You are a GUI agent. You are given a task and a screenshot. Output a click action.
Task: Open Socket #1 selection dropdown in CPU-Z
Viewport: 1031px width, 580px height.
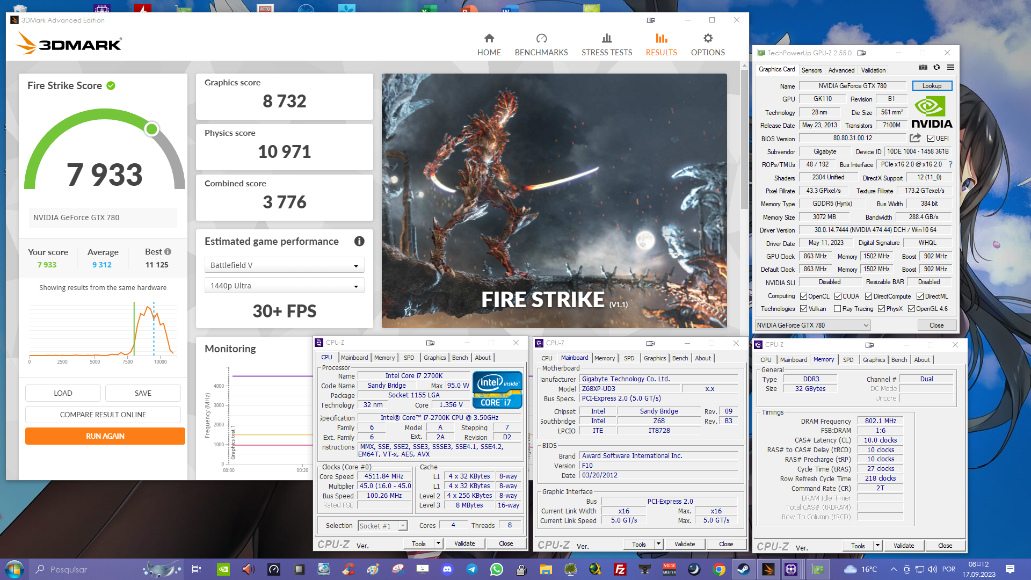tap(383, 526)
